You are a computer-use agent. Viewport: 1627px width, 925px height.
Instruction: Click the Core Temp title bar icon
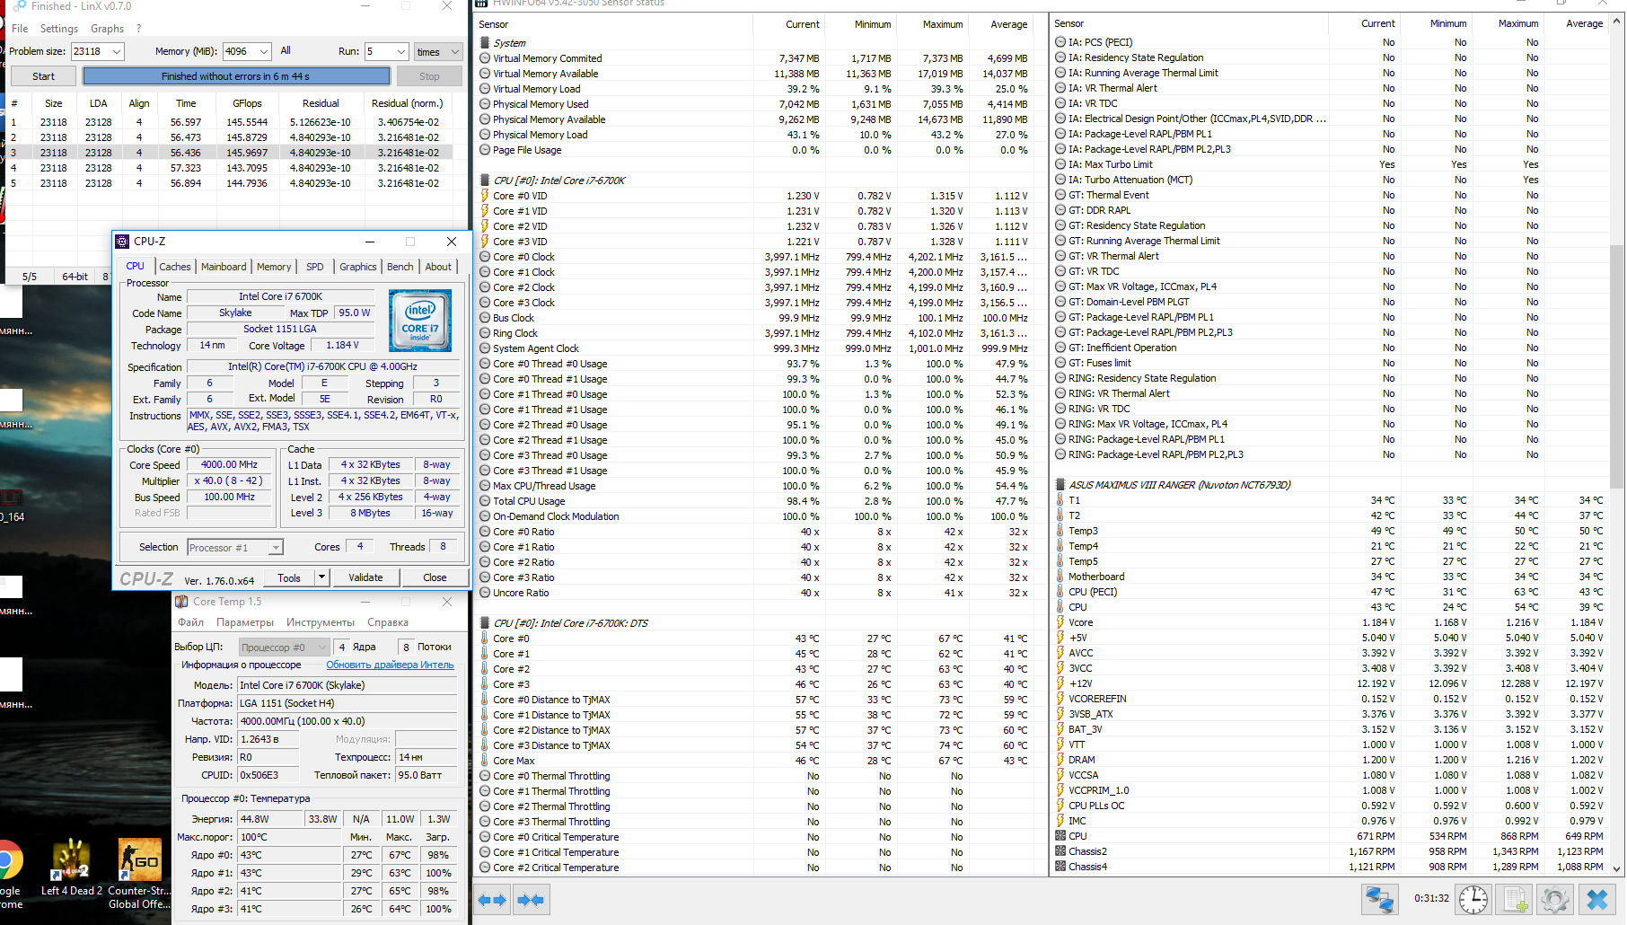tap(181, 602)
